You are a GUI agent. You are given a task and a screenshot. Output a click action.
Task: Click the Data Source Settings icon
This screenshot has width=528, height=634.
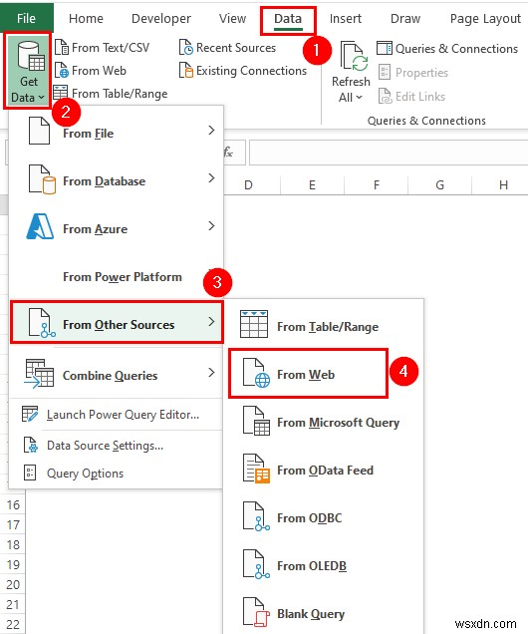31,445
